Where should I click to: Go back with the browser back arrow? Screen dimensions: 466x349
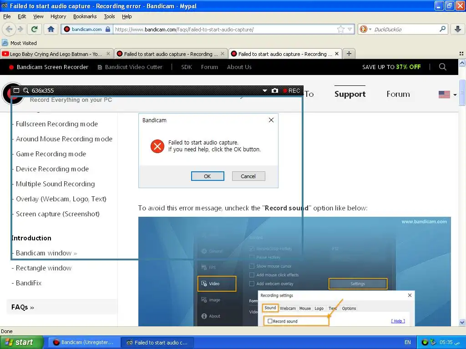[9, 29]
